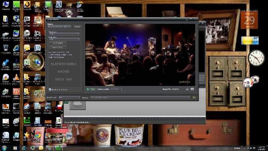Click the green Play button under the preview
The height and width of the screenshot is (151, 268).
91,89
